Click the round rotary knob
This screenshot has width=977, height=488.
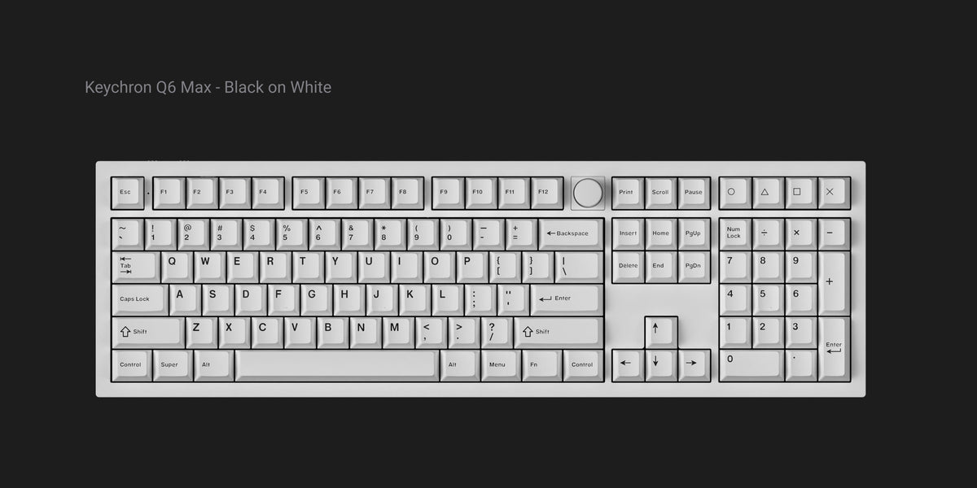point(588,193)
